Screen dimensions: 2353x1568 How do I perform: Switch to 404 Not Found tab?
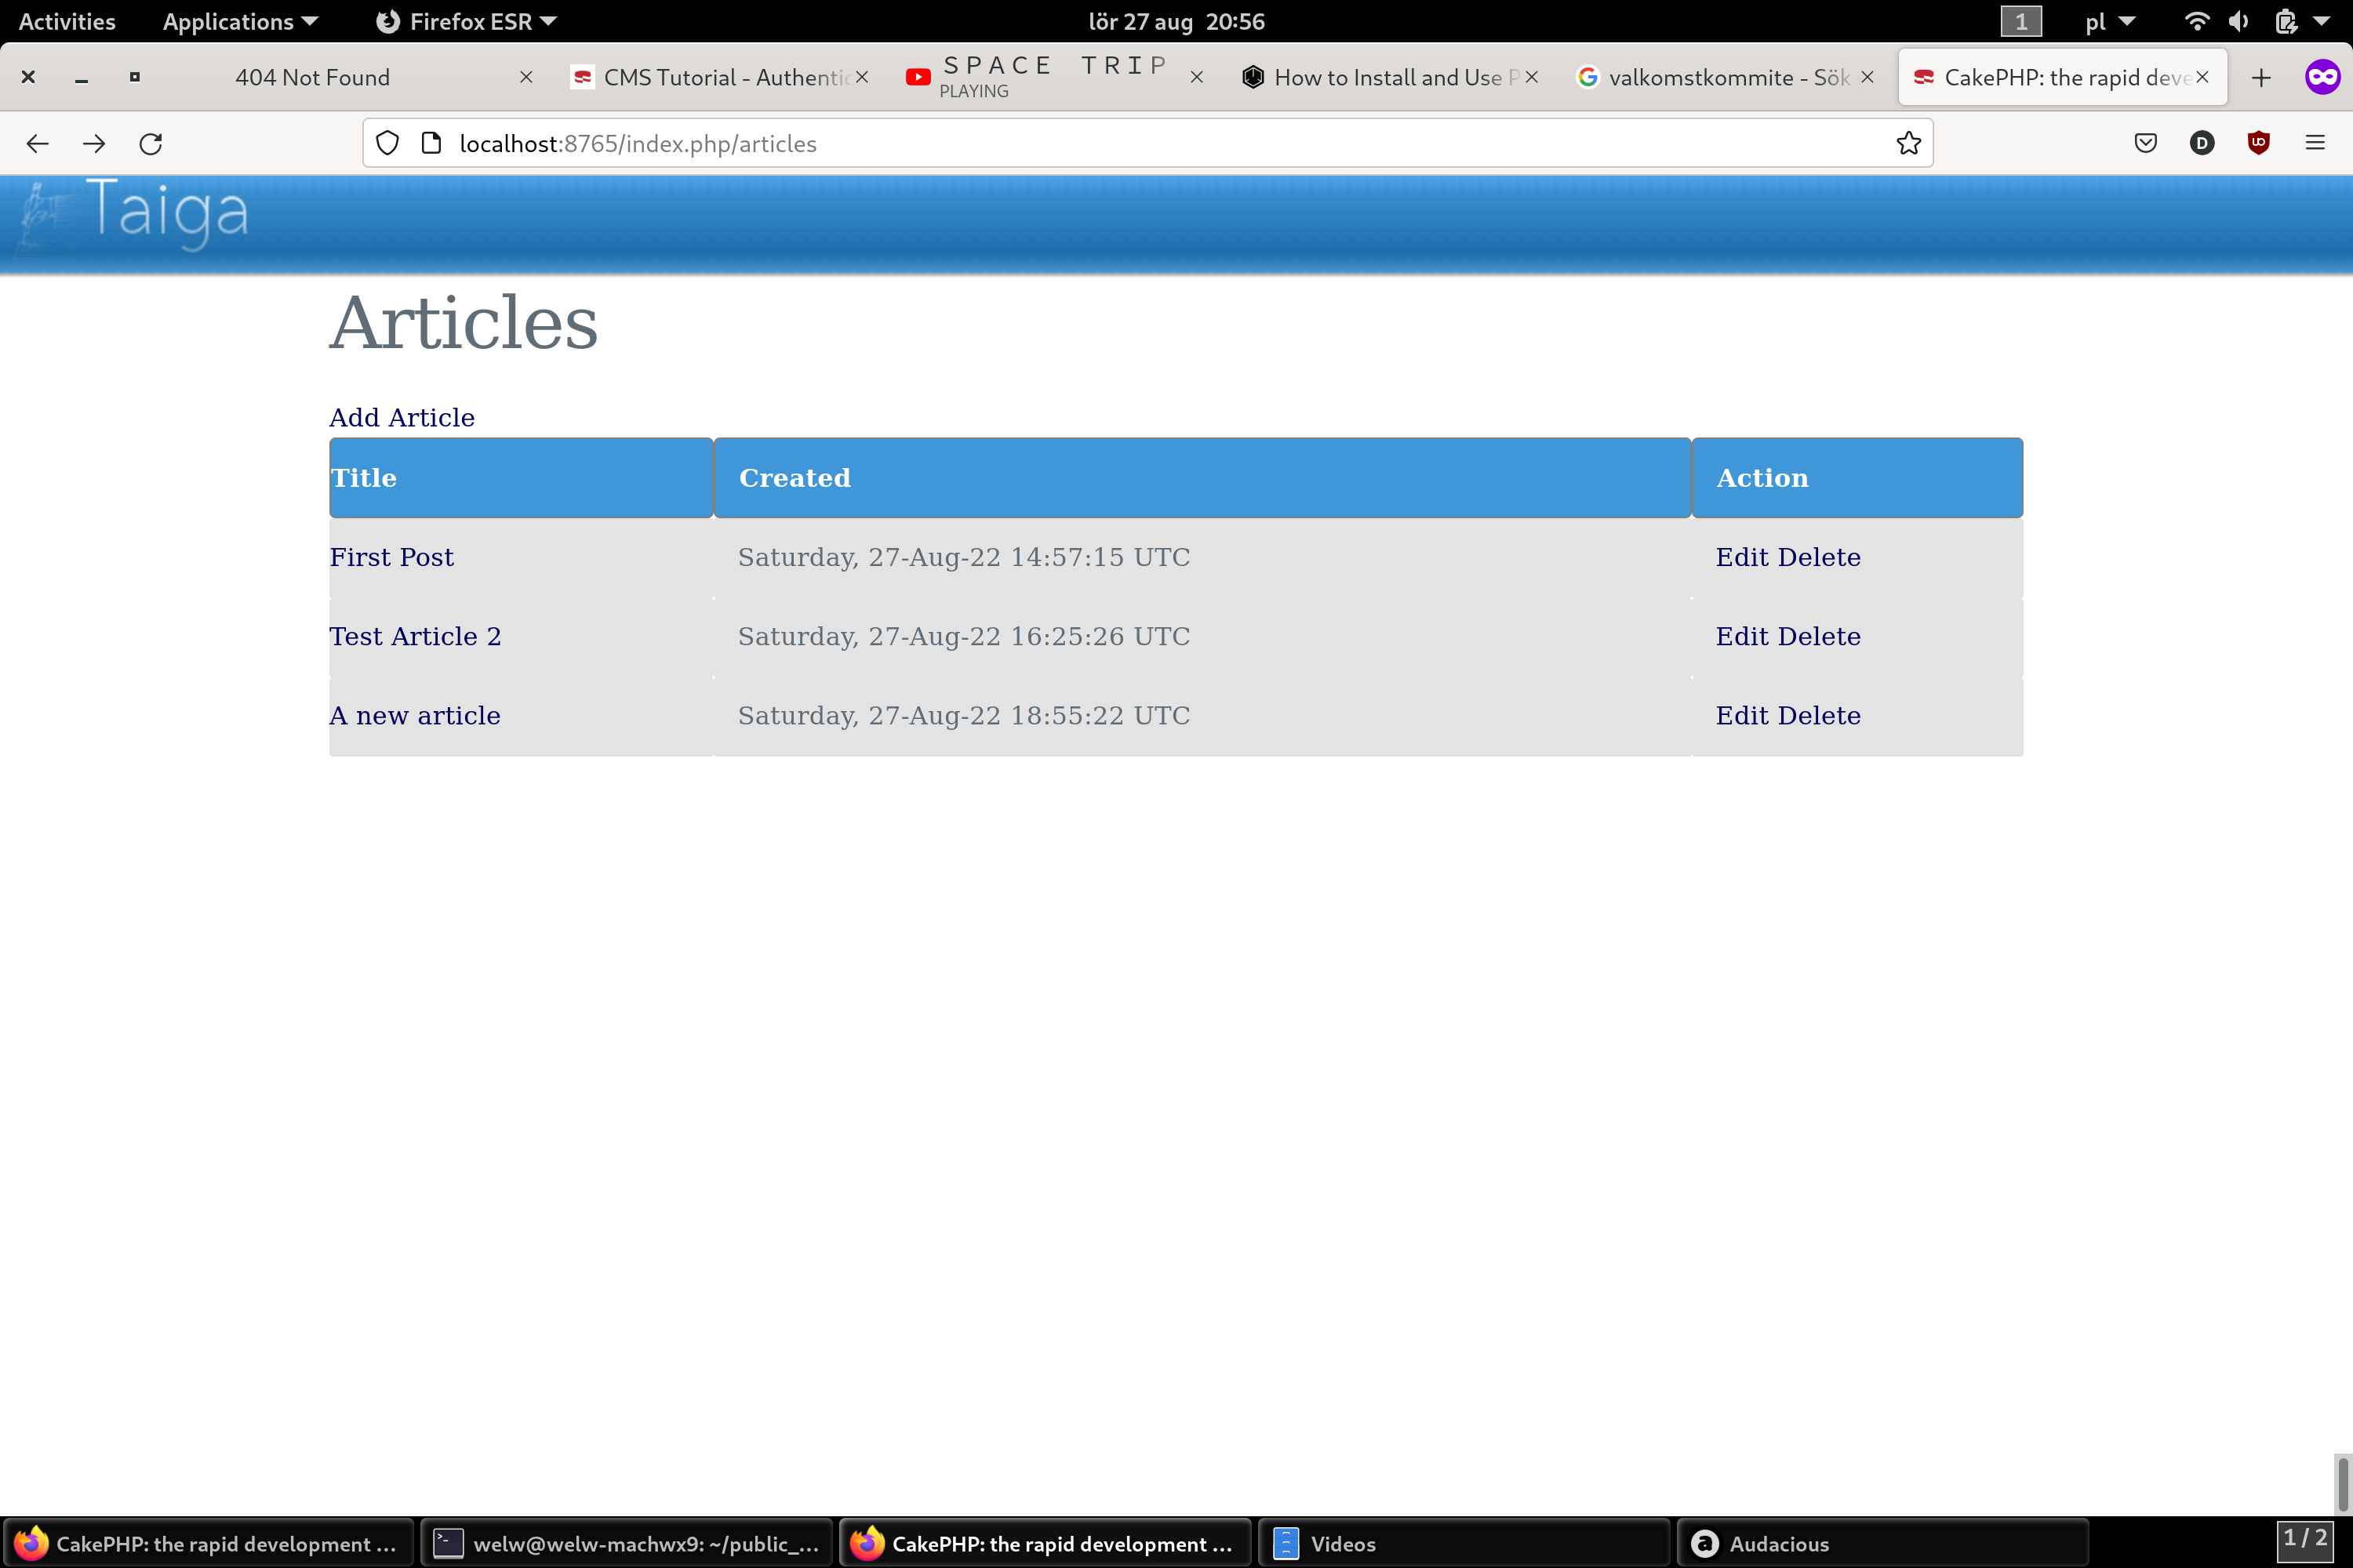[312, 78]
